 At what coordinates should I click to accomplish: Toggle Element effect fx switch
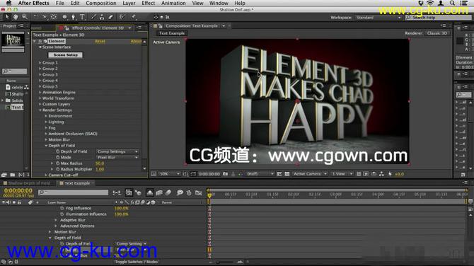tap(40, 41)
